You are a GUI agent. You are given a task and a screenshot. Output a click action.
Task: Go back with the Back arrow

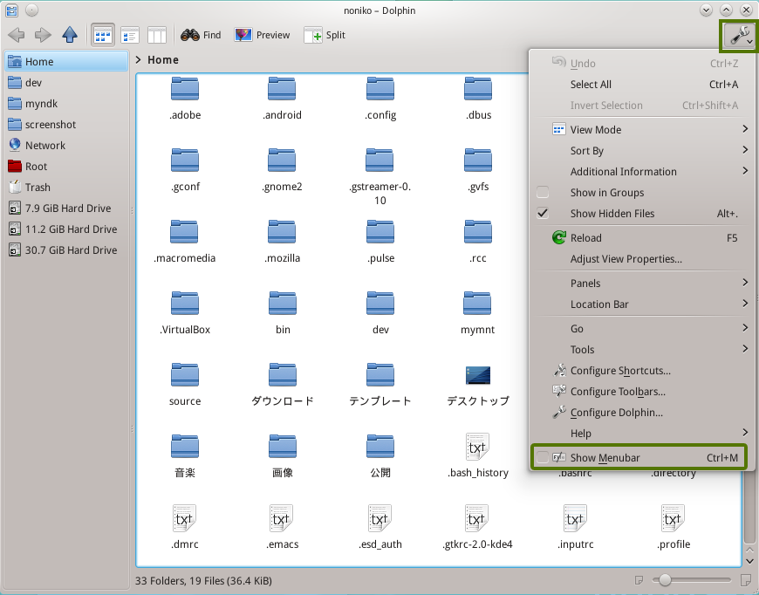[17, 35]
